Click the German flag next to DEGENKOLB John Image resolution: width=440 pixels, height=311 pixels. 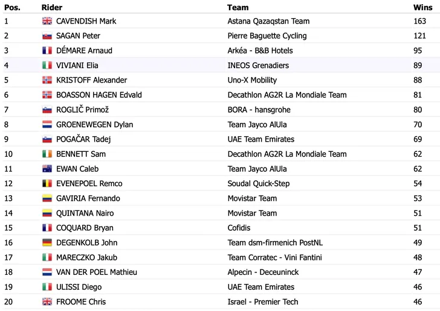click(x=47, y=243)
